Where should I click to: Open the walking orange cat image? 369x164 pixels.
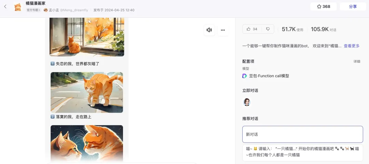87,92
